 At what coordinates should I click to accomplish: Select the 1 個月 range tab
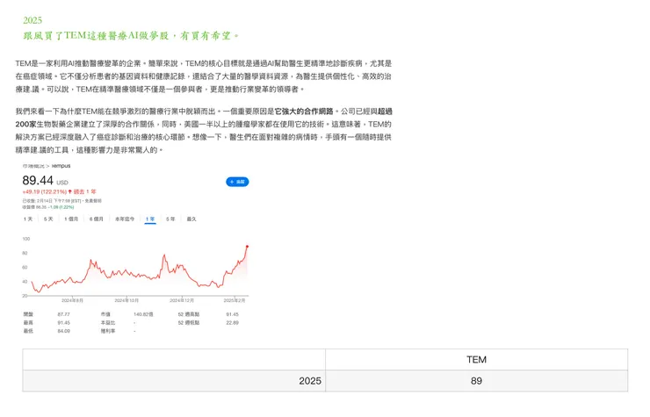click(71, 219)
